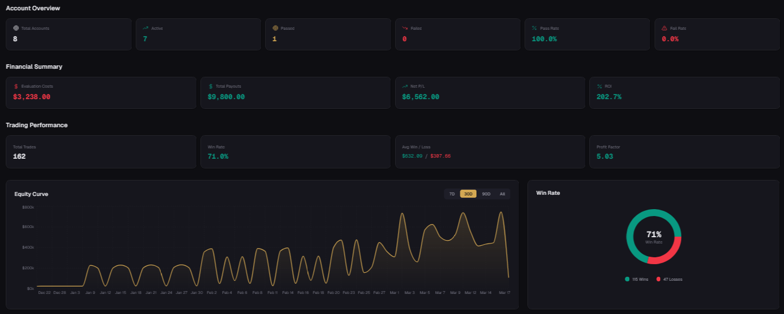Click the 5.03 Profit Factor value
The height and width of the screenshot is (314, 784).
coord(605,156)
